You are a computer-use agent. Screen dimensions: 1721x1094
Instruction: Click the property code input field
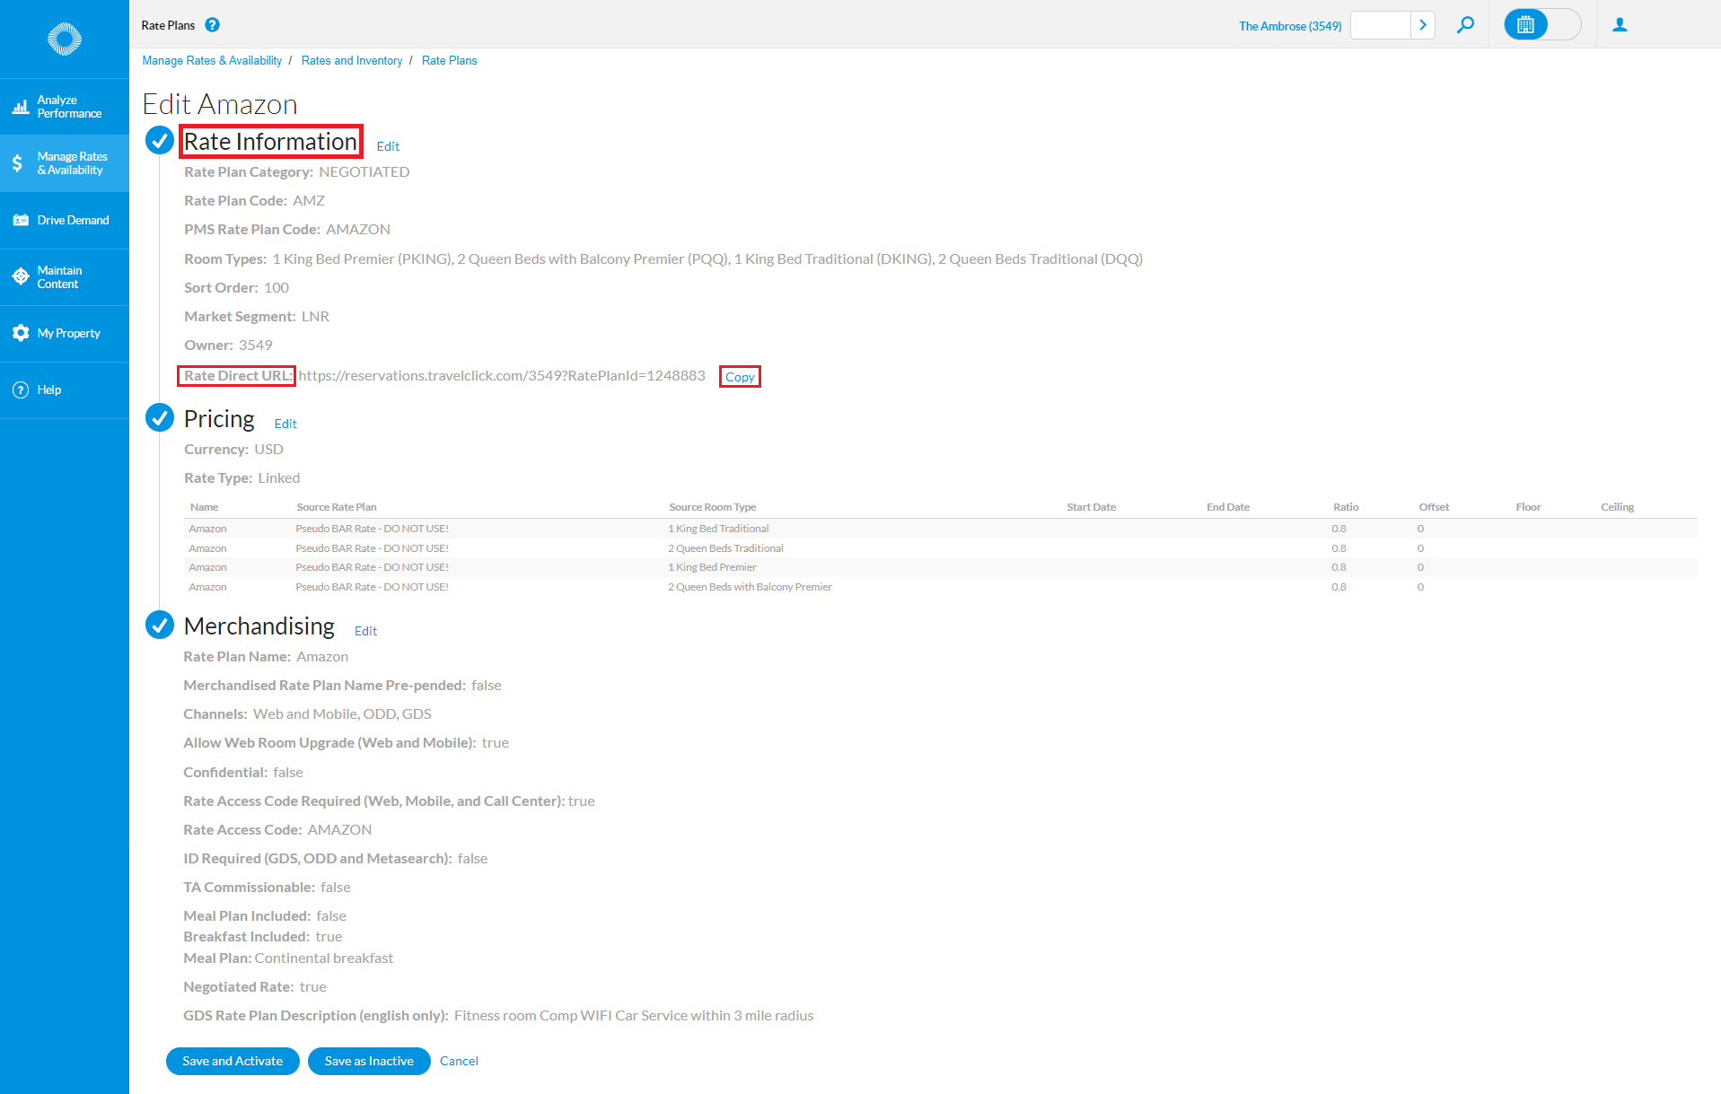[x=1381, y=25]
